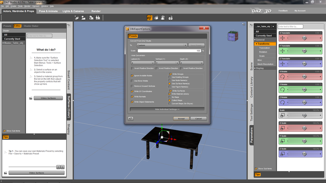Screen dimensions: 326x183
Task: Select Use Existing Groups radio option
Action: pos(170,77)
